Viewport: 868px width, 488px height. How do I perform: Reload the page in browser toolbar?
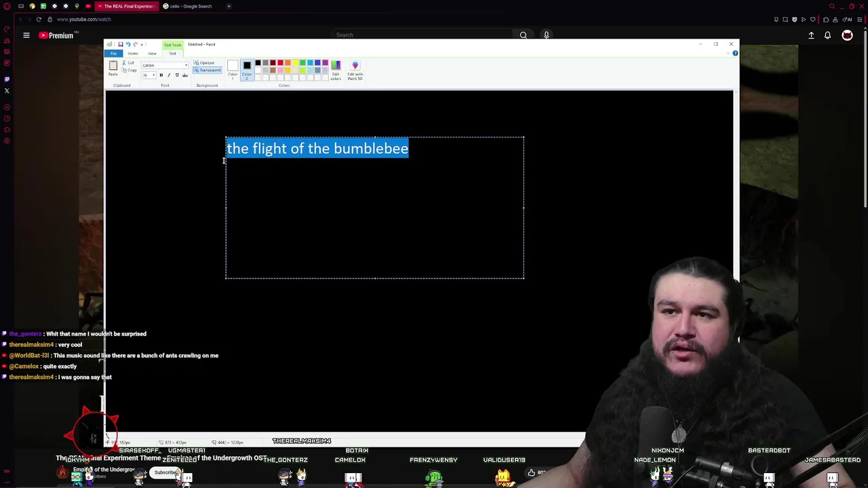pos(39,20)
